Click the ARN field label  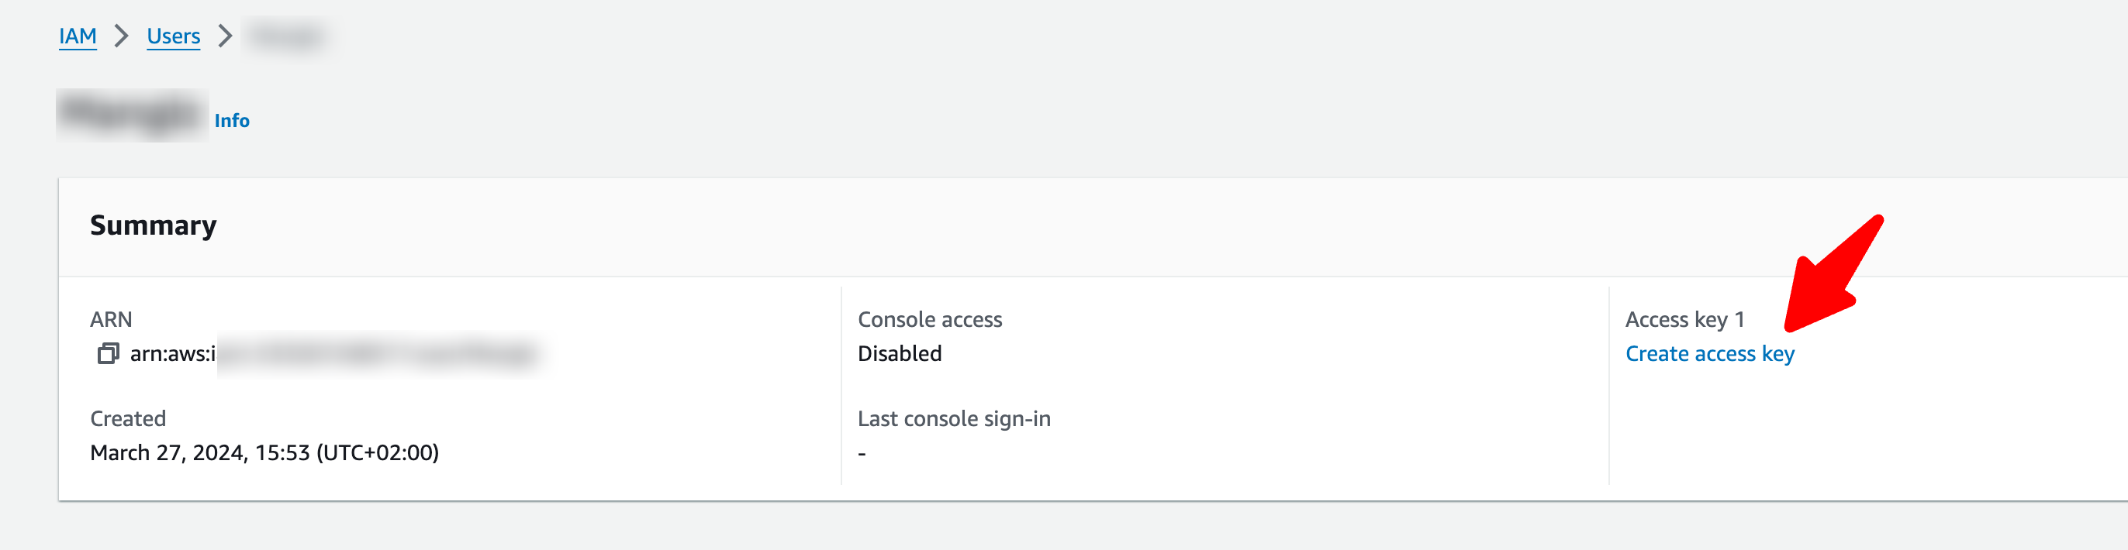coord(111,319)
